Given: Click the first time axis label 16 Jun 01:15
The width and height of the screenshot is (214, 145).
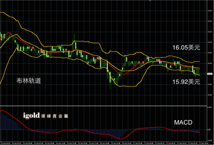Looking at the screenshot, I should click(x=5, y=143).
